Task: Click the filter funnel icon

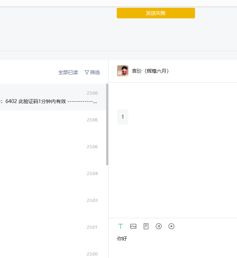Action: coord(87,72)
